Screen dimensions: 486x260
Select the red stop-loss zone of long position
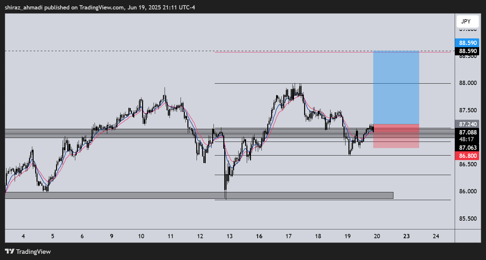[x=396, y=136]
